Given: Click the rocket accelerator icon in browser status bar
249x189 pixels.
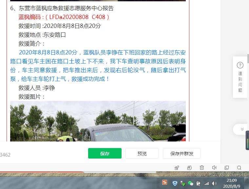Looking at the screenshot, I should pos(177,168).
